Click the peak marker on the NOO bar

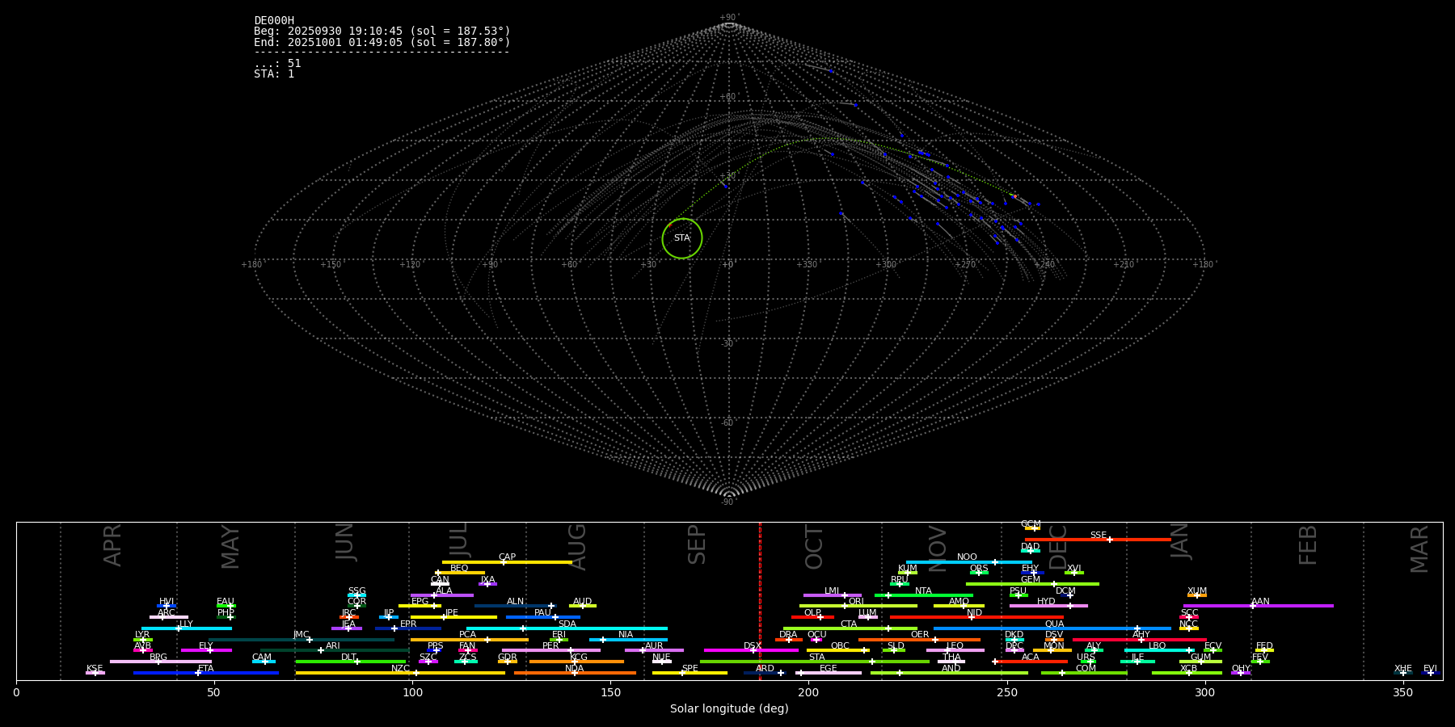[994, 562]
